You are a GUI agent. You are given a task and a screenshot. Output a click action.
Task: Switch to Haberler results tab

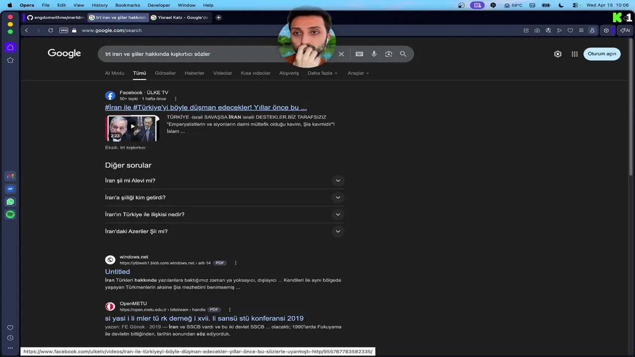tap(194, 73)
